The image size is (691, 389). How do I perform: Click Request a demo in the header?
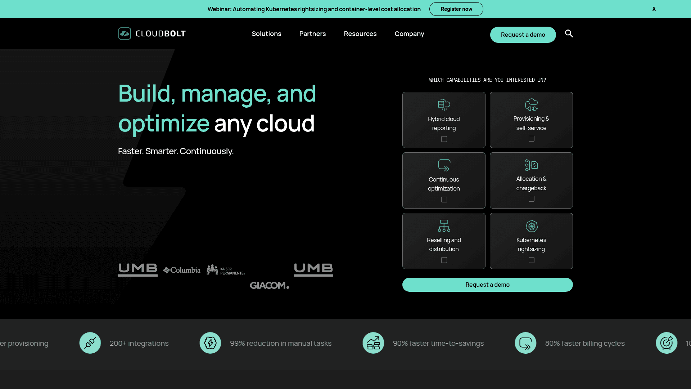pyautogui.click(x=523, y=35)
